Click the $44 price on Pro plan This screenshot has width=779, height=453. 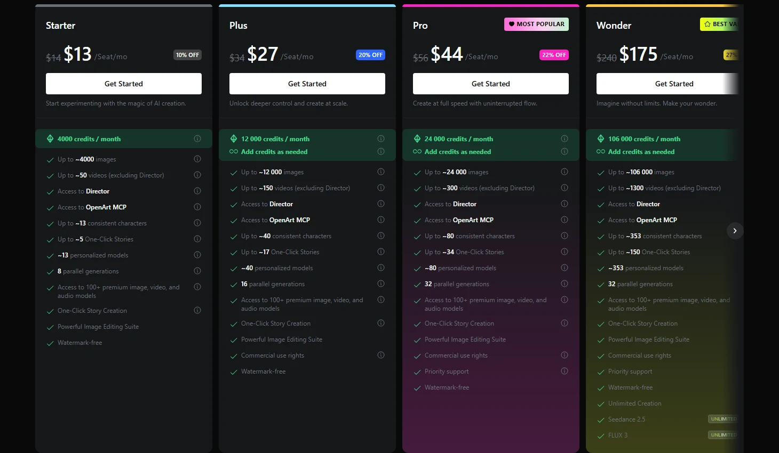(447, 54)
